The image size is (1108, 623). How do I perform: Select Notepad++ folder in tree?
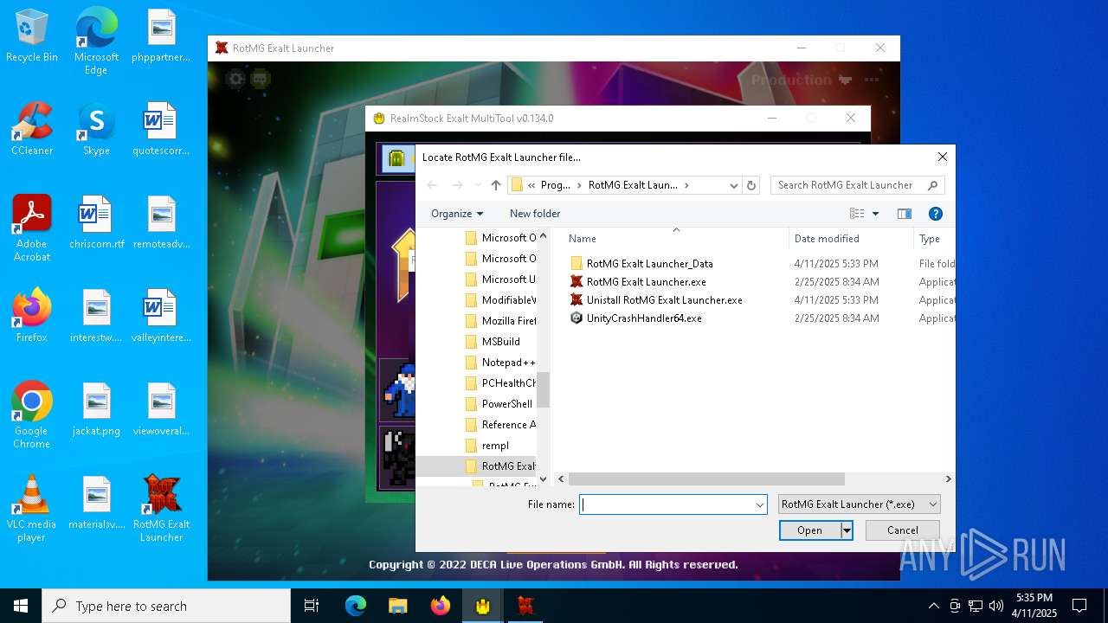coord(500,363)
